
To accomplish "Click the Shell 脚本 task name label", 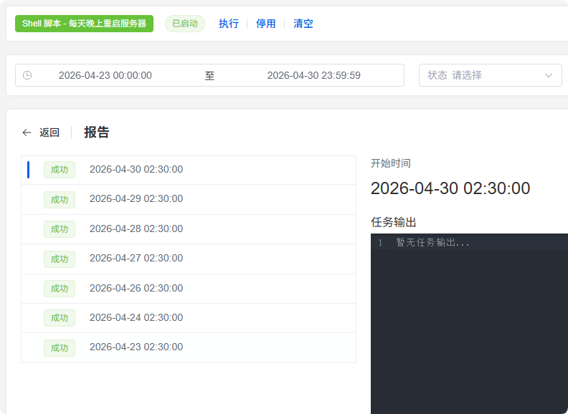I will click(x=84, y=24).
